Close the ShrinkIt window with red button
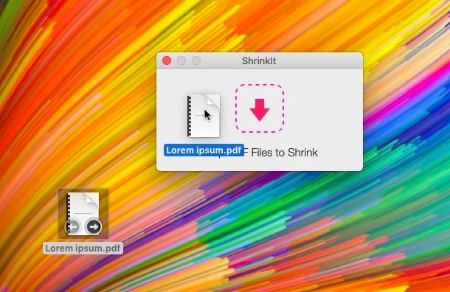Viewport: 450px width, 292px height. click(x=167, y=60)
